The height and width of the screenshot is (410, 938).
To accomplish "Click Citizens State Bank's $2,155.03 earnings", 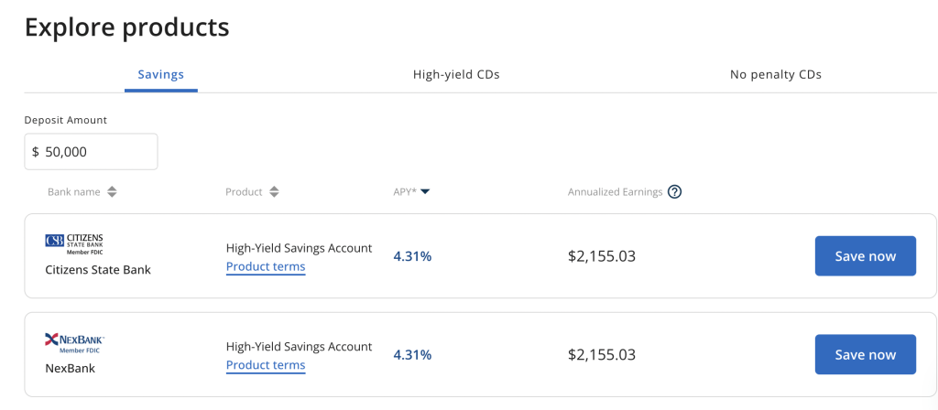I will click(601, 256).
